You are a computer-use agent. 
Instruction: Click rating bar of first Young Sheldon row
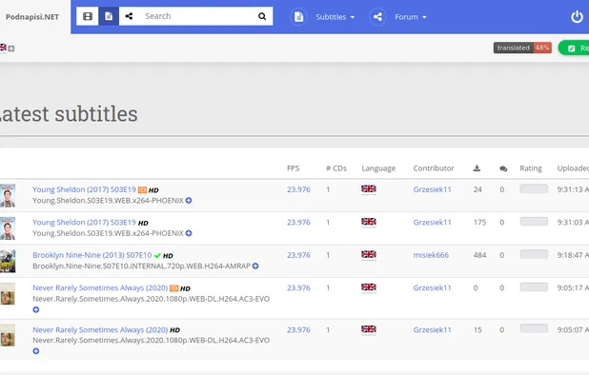(x=534, y=188)
